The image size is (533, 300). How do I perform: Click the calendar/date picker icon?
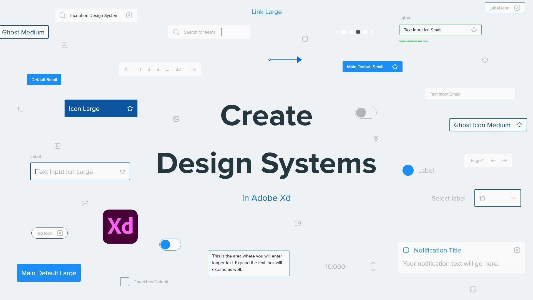click(305, 39)
